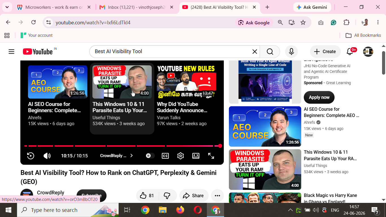Open Chrome profile avatar

pyautogui.click(x=365, y=23)
